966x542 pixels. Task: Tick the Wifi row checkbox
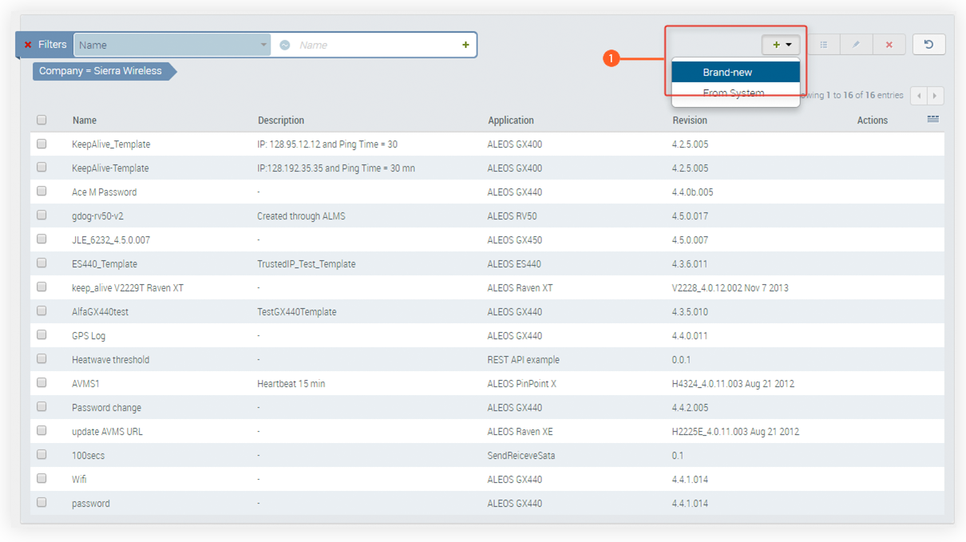(42, 479)
